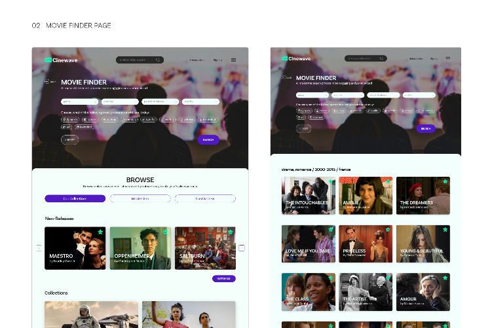
Task: Click the star on Love Me If You Dare
Action: coord(330,230)
